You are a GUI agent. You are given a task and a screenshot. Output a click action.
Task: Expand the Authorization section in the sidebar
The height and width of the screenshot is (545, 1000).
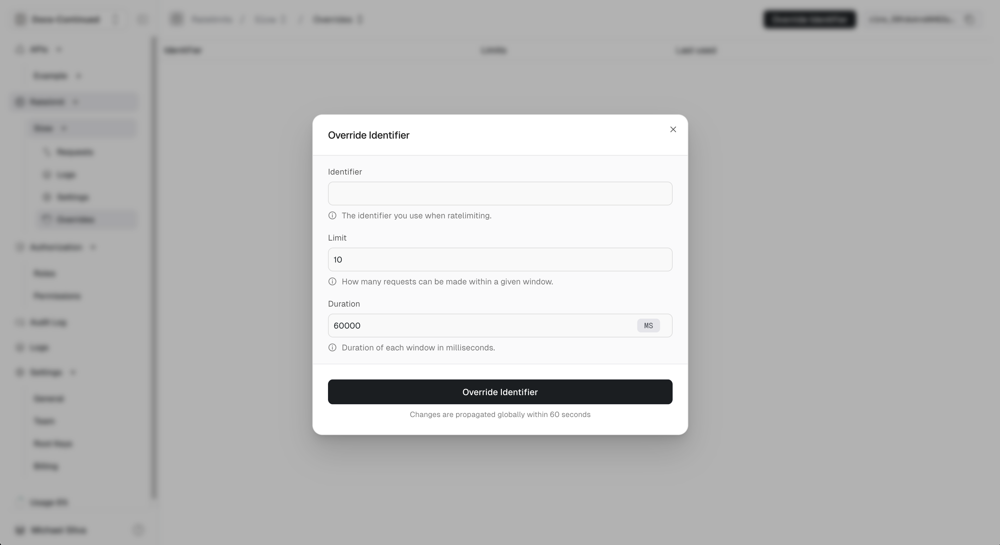tap(93, 247)
